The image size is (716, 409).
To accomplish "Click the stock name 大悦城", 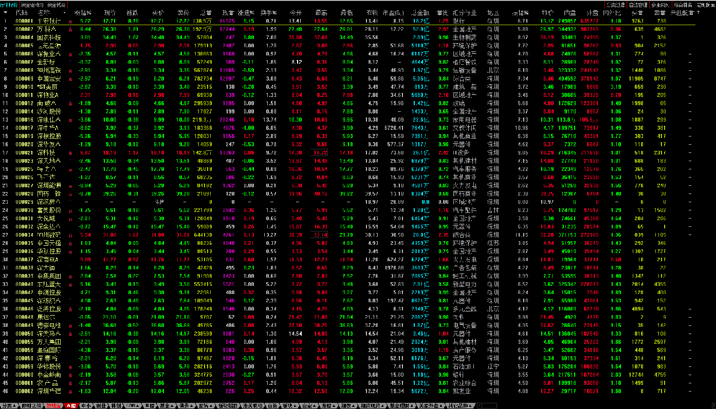I will (x=47, y=219).
